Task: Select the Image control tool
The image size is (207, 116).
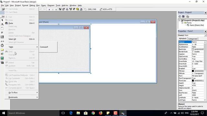Action: [2, 58]
